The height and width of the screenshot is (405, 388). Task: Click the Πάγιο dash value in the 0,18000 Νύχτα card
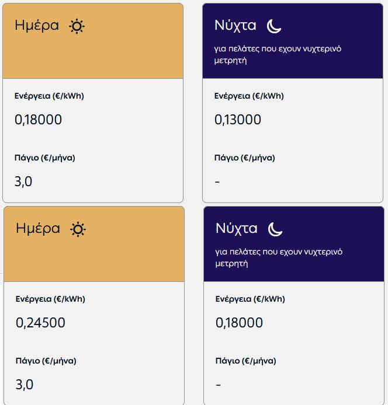click(218, 385)
